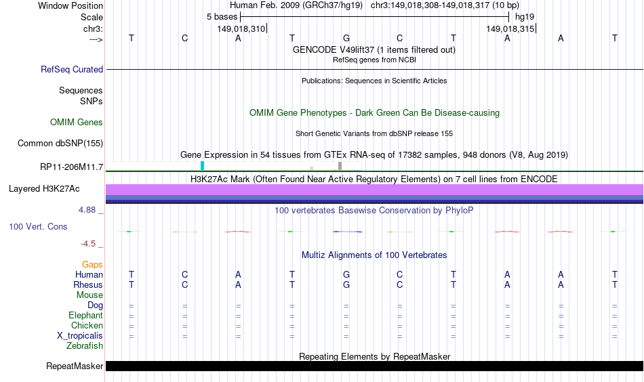Click the blue PhyloP bar under G
This screenshot has height=382, width=644.
coord(348,232)
